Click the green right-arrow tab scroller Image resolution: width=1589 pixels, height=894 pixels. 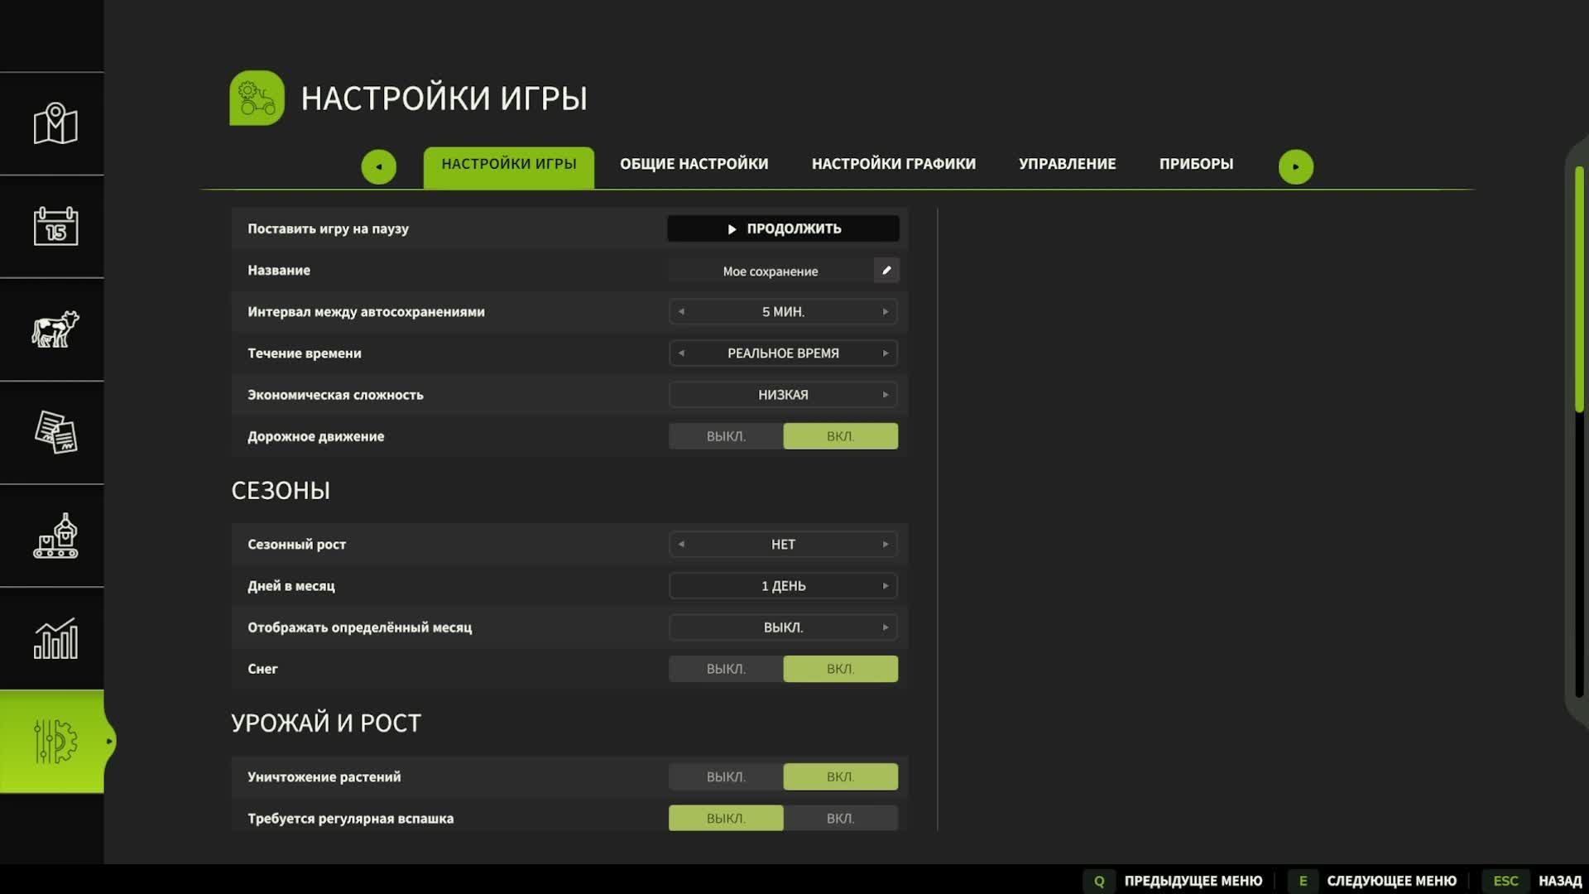pos(1295,166)
